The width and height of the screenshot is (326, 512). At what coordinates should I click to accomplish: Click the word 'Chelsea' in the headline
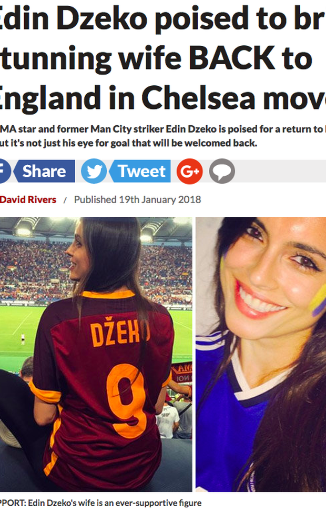(198, 97)
